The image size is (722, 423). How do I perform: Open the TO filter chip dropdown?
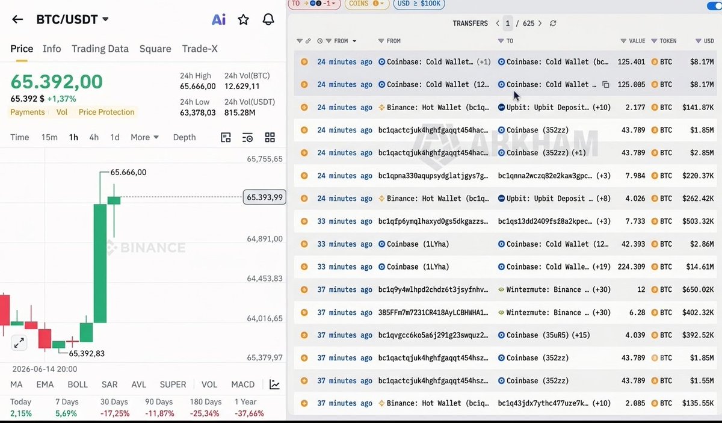315,4
